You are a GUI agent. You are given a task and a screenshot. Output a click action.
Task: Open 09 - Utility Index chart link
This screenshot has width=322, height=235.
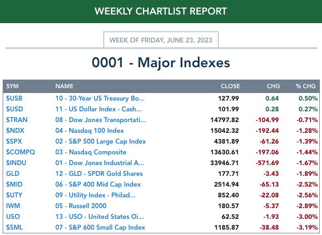coord(95,195)
